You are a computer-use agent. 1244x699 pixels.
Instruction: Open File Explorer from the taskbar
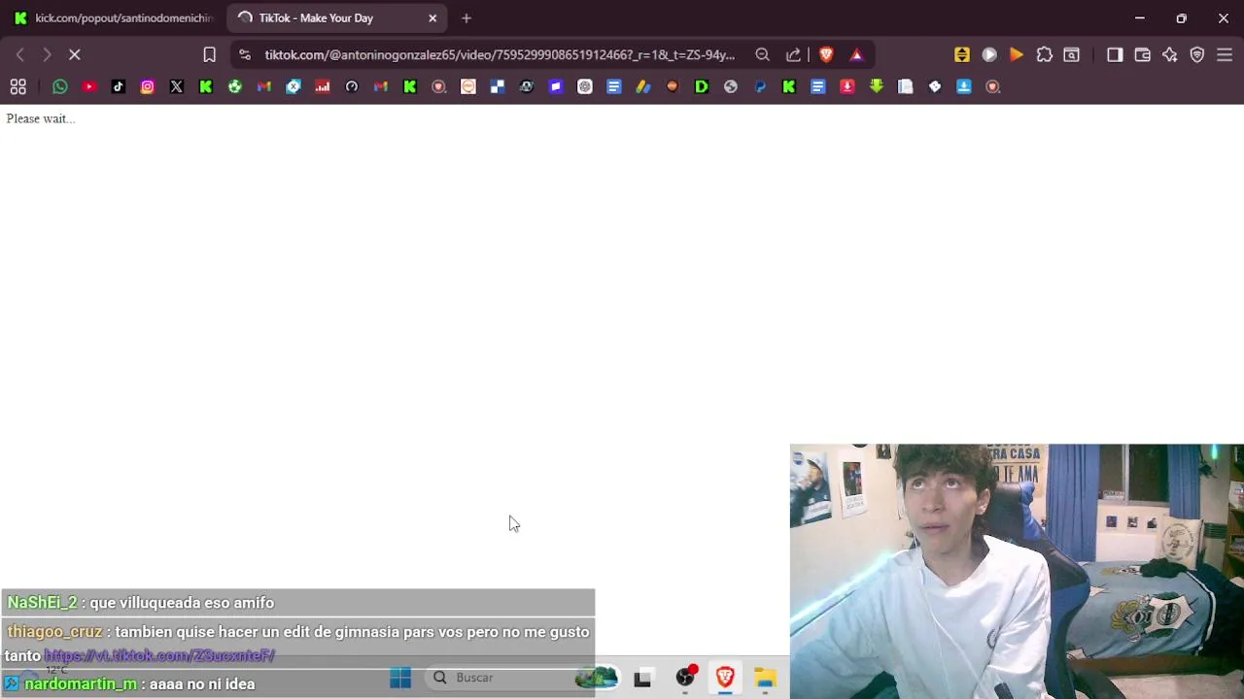766,678
